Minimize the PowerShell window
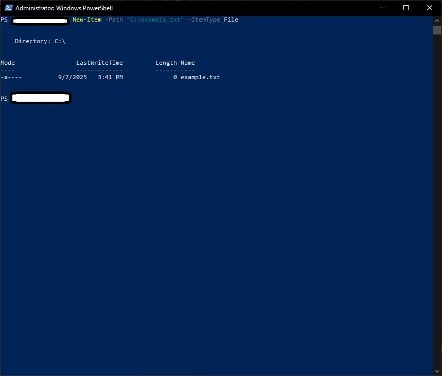The image size is (442, 376). click(382, 8)
